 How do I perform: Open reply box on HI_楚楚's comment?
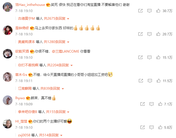(x=151, y=127)
